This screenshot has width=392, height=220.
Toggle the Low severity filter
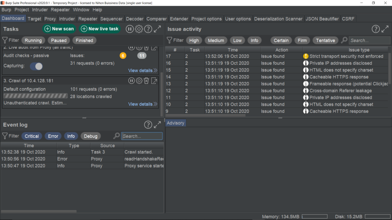pyautogui.click(x=237, y=40)
